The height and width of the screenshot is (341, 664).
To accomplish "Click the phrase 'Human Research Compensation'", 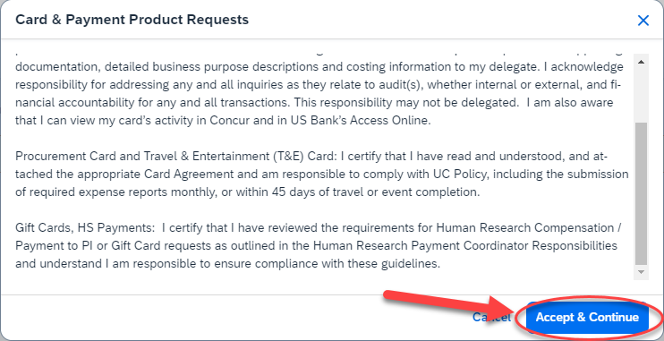I will [x=524, y=228].
